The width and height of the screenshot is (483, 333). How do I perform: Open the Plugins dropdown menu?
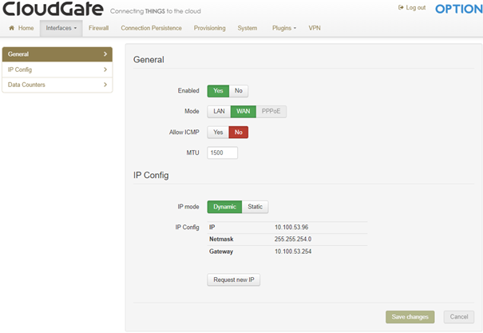[283, 28]
